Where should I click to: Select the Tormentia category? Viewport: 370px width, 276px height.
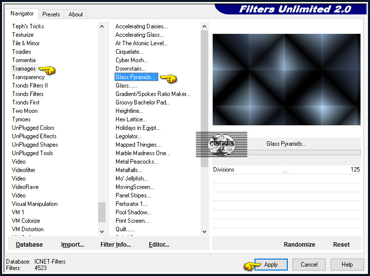coord(24,60)
